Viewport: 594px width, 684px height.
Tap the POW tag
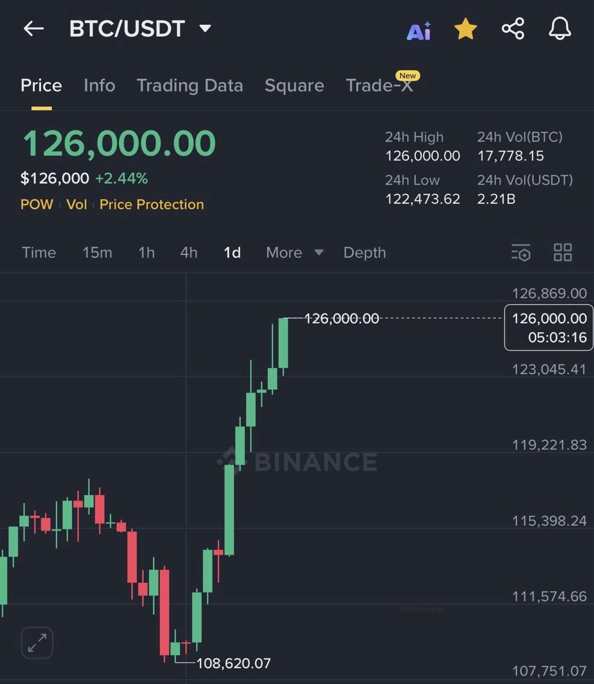37,204
